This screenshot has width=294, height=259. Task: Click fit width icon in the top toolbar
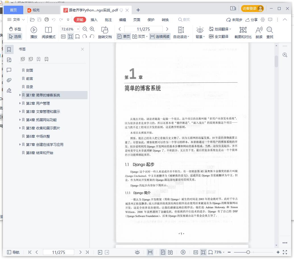pyautogui.click(x=77, y=37)
